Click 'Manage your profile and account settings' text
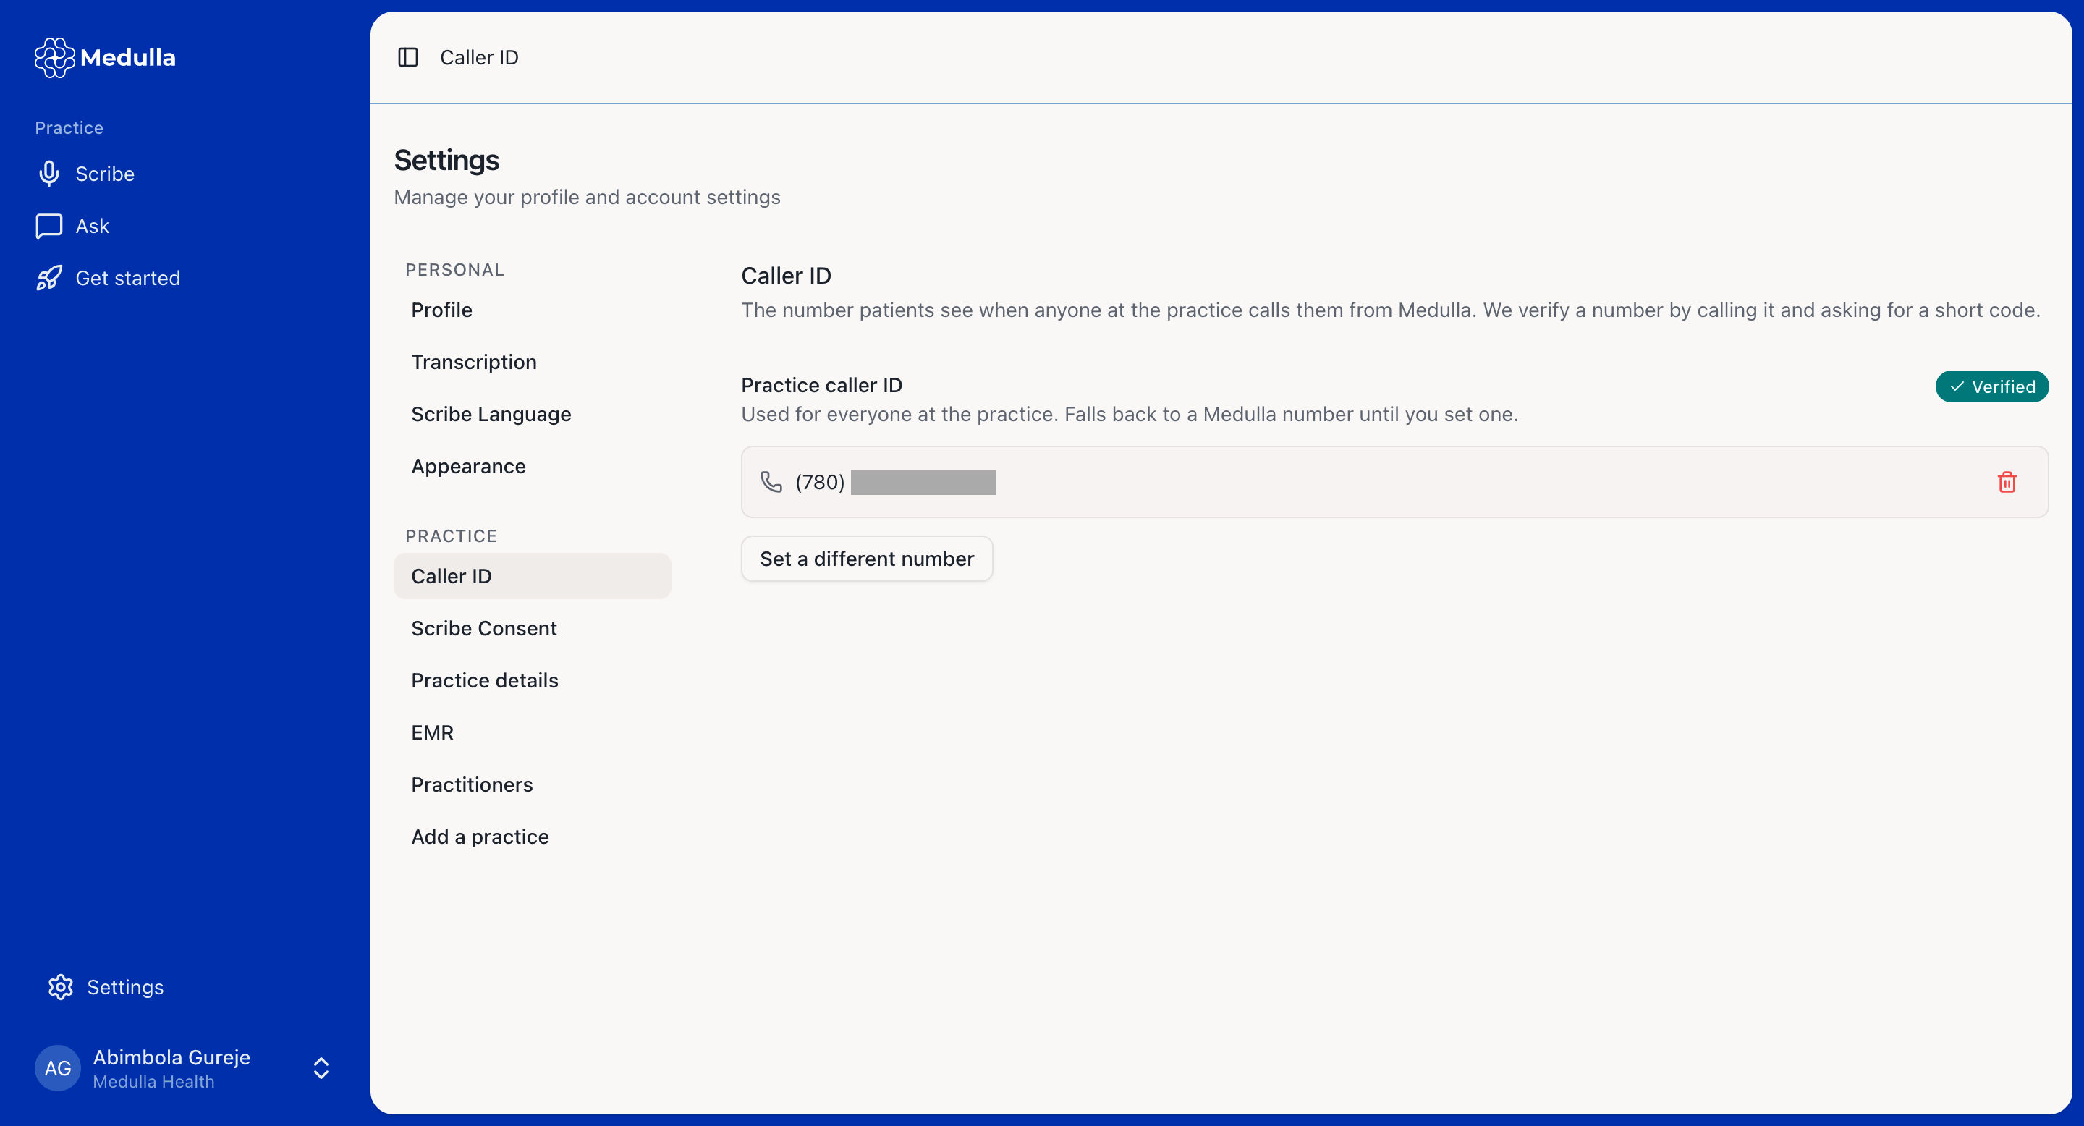The image size is (2084, 1126). point(587,198)
